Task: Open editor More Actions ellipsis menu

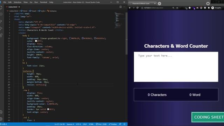Action: pos(124,7)
